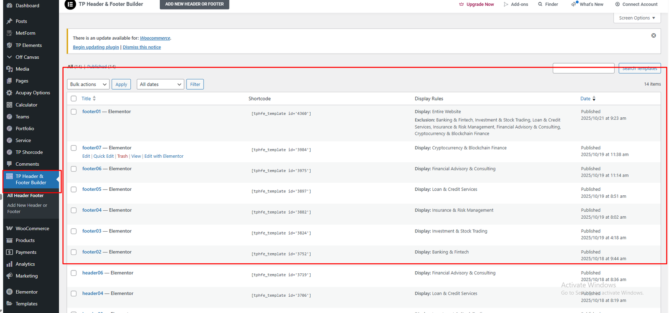Dismiss the update notice with close icon

(654, 35)
